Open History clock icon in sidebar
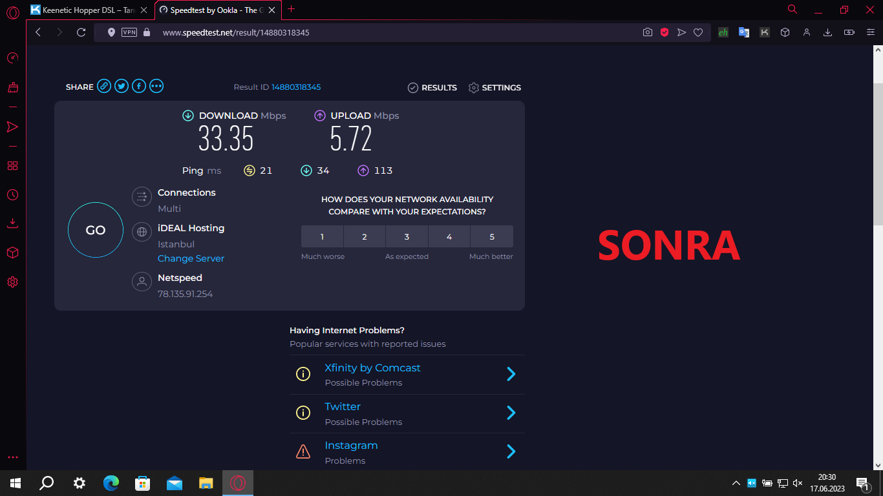Viewport: 883px width, 496px height. [x=12, y=194]
